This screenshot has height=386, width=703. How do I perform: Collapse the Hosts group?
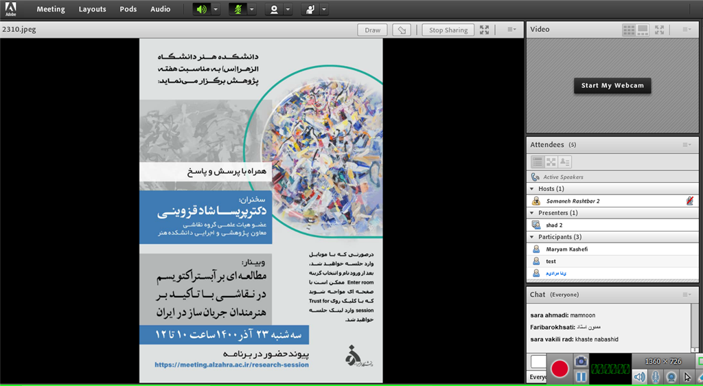point(532,189)
